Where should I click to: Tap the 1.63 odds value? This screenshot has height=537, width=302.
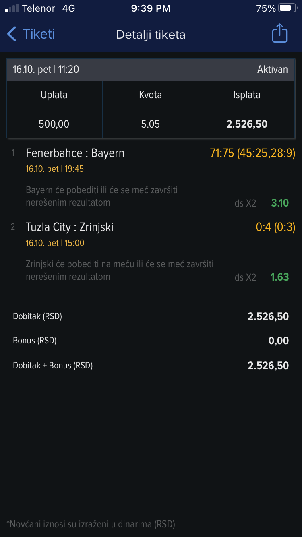tap(280, 277)
